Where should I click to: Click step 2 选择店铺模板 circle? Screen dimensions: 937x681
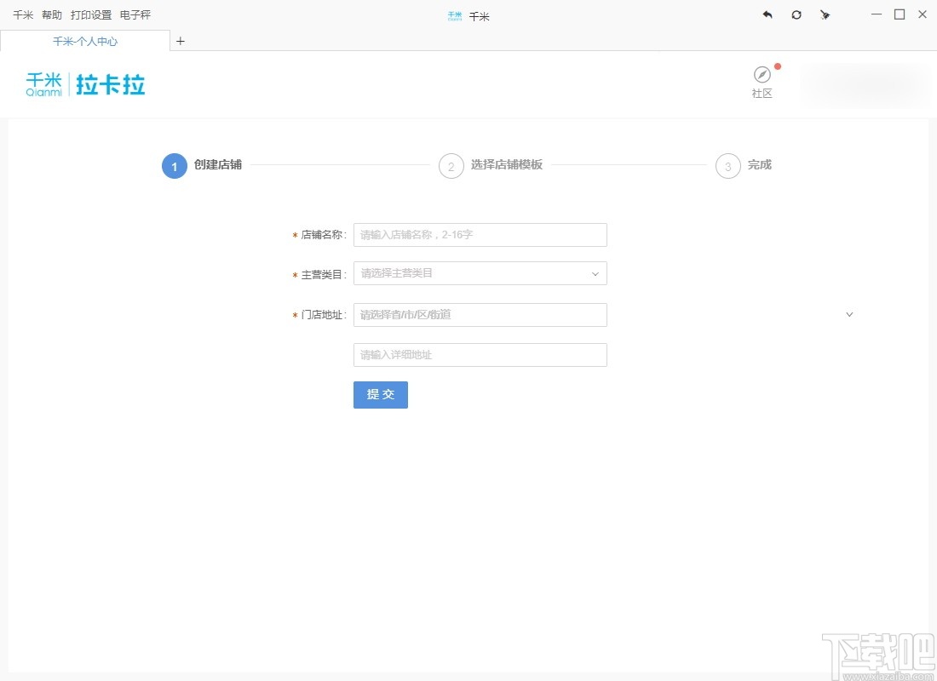tap(451, 166)
